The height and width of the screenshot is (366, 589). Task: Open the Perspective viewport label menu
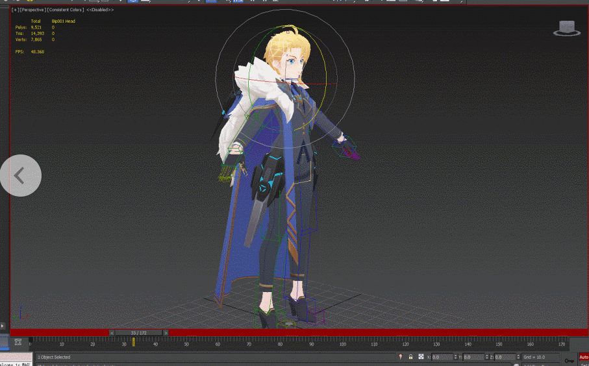point(33,10)
